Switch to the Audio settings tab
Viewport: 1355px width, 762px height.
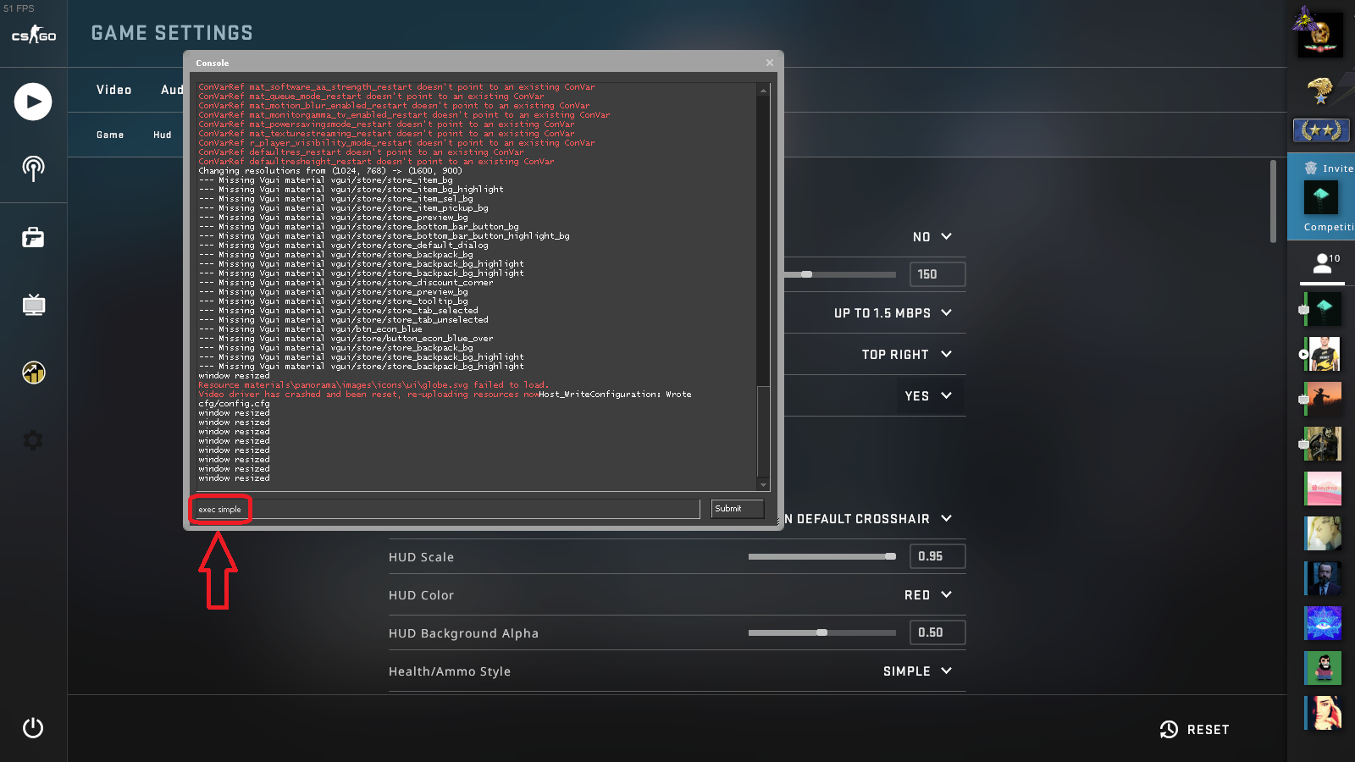pos(172,90)
